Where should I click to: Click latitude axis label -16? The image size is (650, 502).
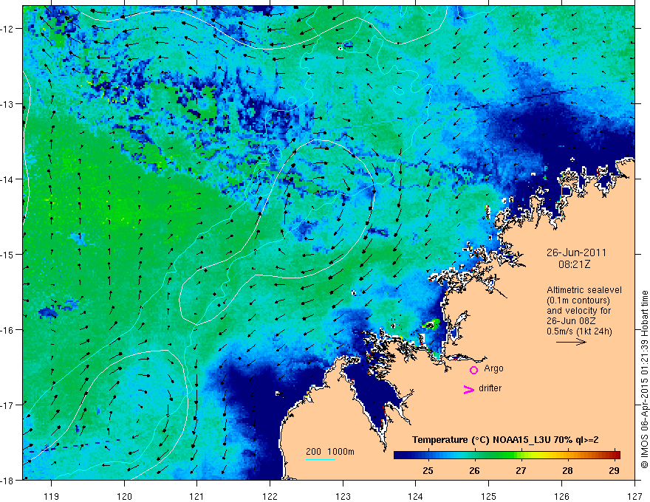9,330
